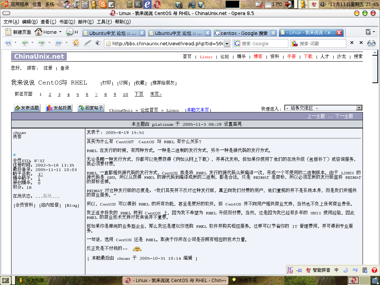Click the camera screenshot launcher in the top panel

(x=192, y=4)
